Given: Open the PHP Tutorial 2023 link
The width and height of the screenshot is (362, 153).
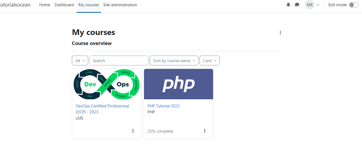Looking at the screenshot, I should [164, 106].
